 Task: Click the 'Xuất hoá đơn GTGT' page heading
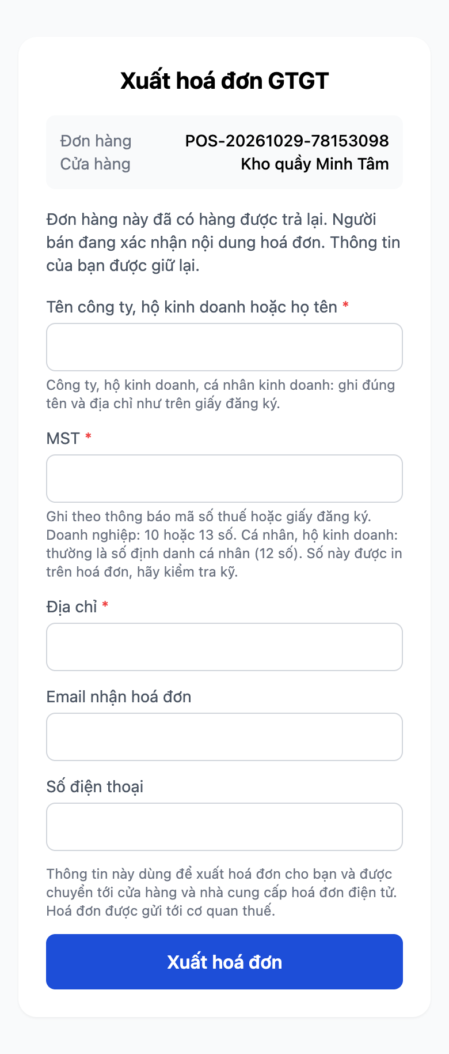coord(224,81)
